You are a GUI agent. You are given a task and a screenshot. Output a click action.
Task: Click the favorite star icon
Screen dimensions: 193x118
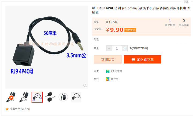(7, 109)
